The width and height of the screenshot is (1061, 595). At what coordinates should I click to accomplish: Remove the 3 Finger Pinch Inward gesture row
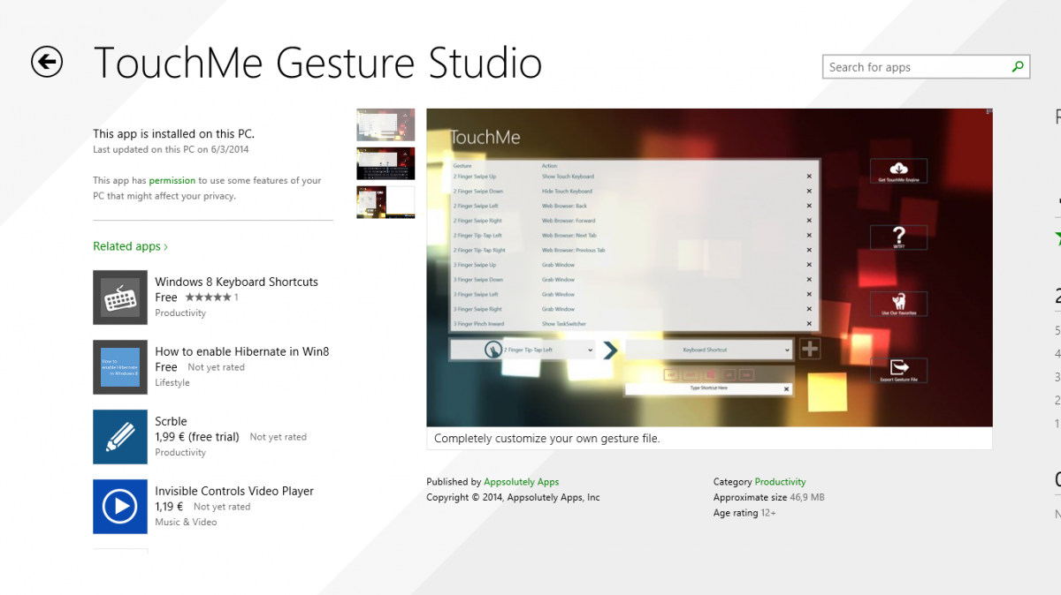click(808, 324)
